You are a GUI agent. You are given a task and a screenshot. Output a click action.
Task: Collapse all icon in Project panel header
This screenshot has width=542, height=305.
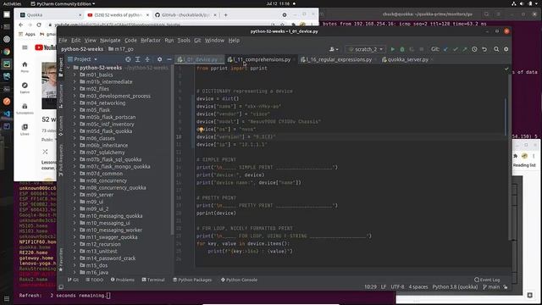click(147, 59)
